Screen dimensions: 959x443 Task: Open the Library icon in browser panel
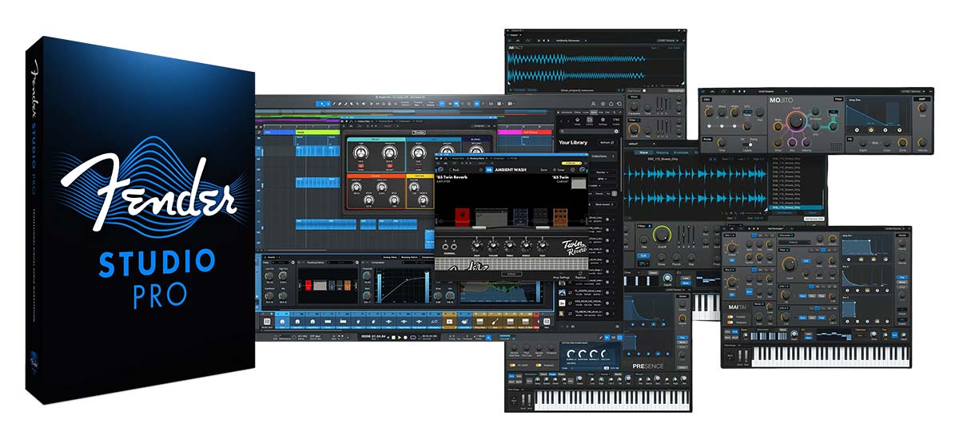tap(589, 121)
